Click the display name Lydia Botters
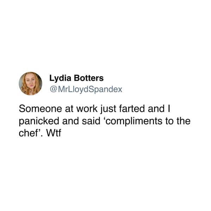Viewport: 211px width, 211px height. (x=76, y=78)
